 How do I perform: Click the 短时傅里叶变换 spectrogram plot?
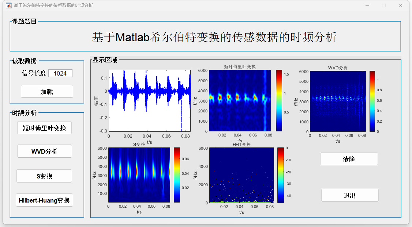[x=240, y=100]
